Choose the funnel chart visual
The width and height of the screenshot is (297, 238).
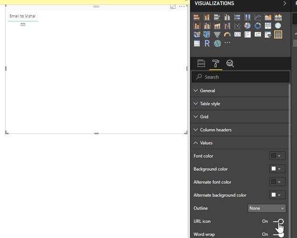pyautogui.click(x=217, y=34)
